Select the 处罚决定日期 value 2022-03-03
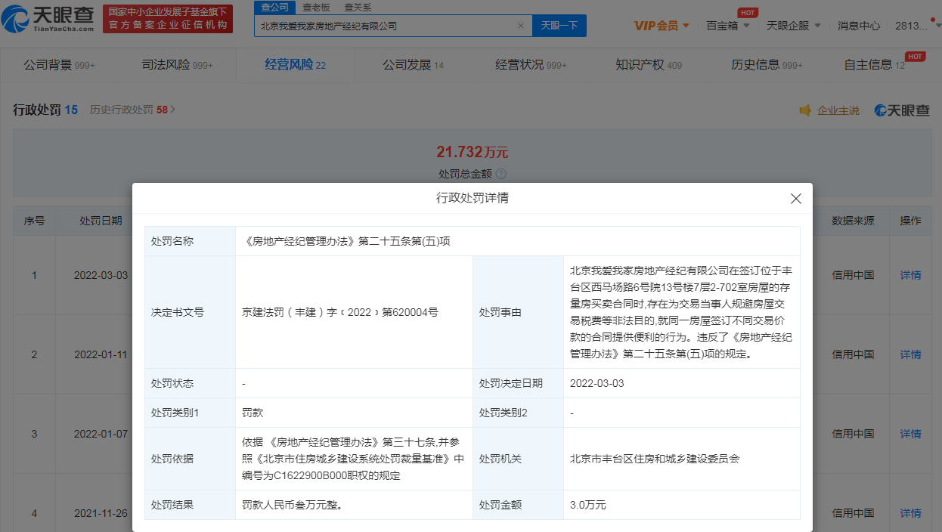 (x=597, y=383)
